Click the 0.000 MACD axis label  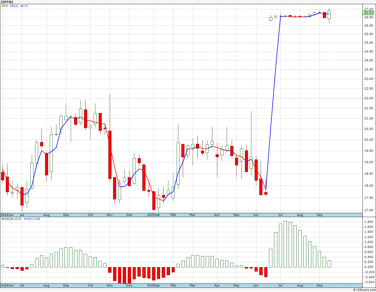[369, 267]
